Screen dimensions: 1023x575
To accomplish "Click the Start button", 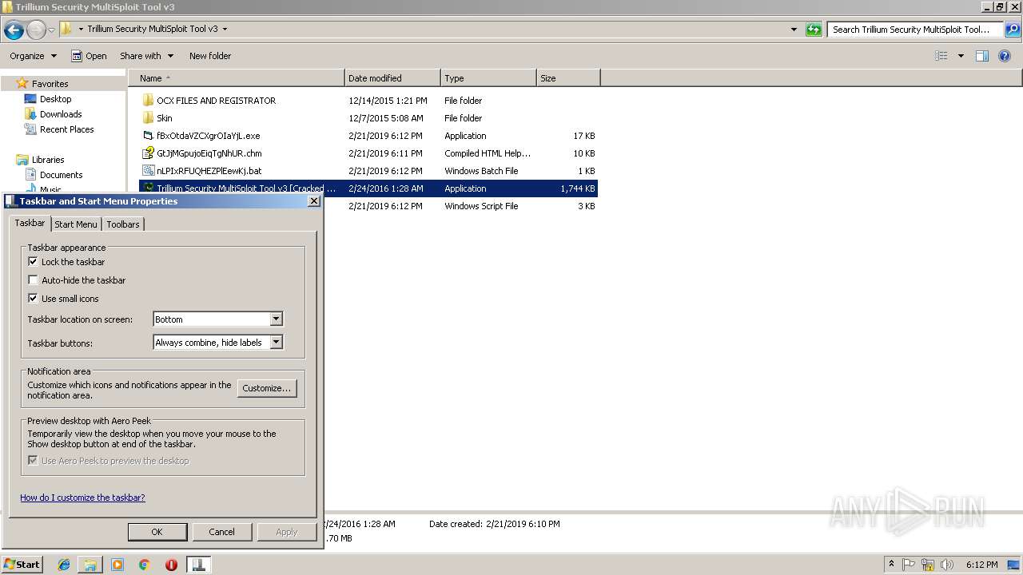I will click(22, 565).
